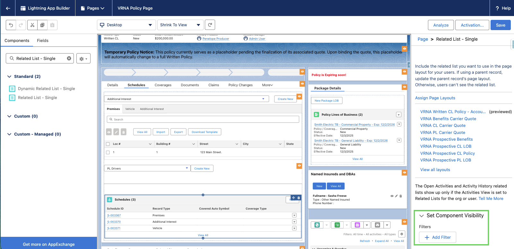Open the Desktop form factor dropdown
This screenshot has width=514, height=249.
(x=126, y=25)
